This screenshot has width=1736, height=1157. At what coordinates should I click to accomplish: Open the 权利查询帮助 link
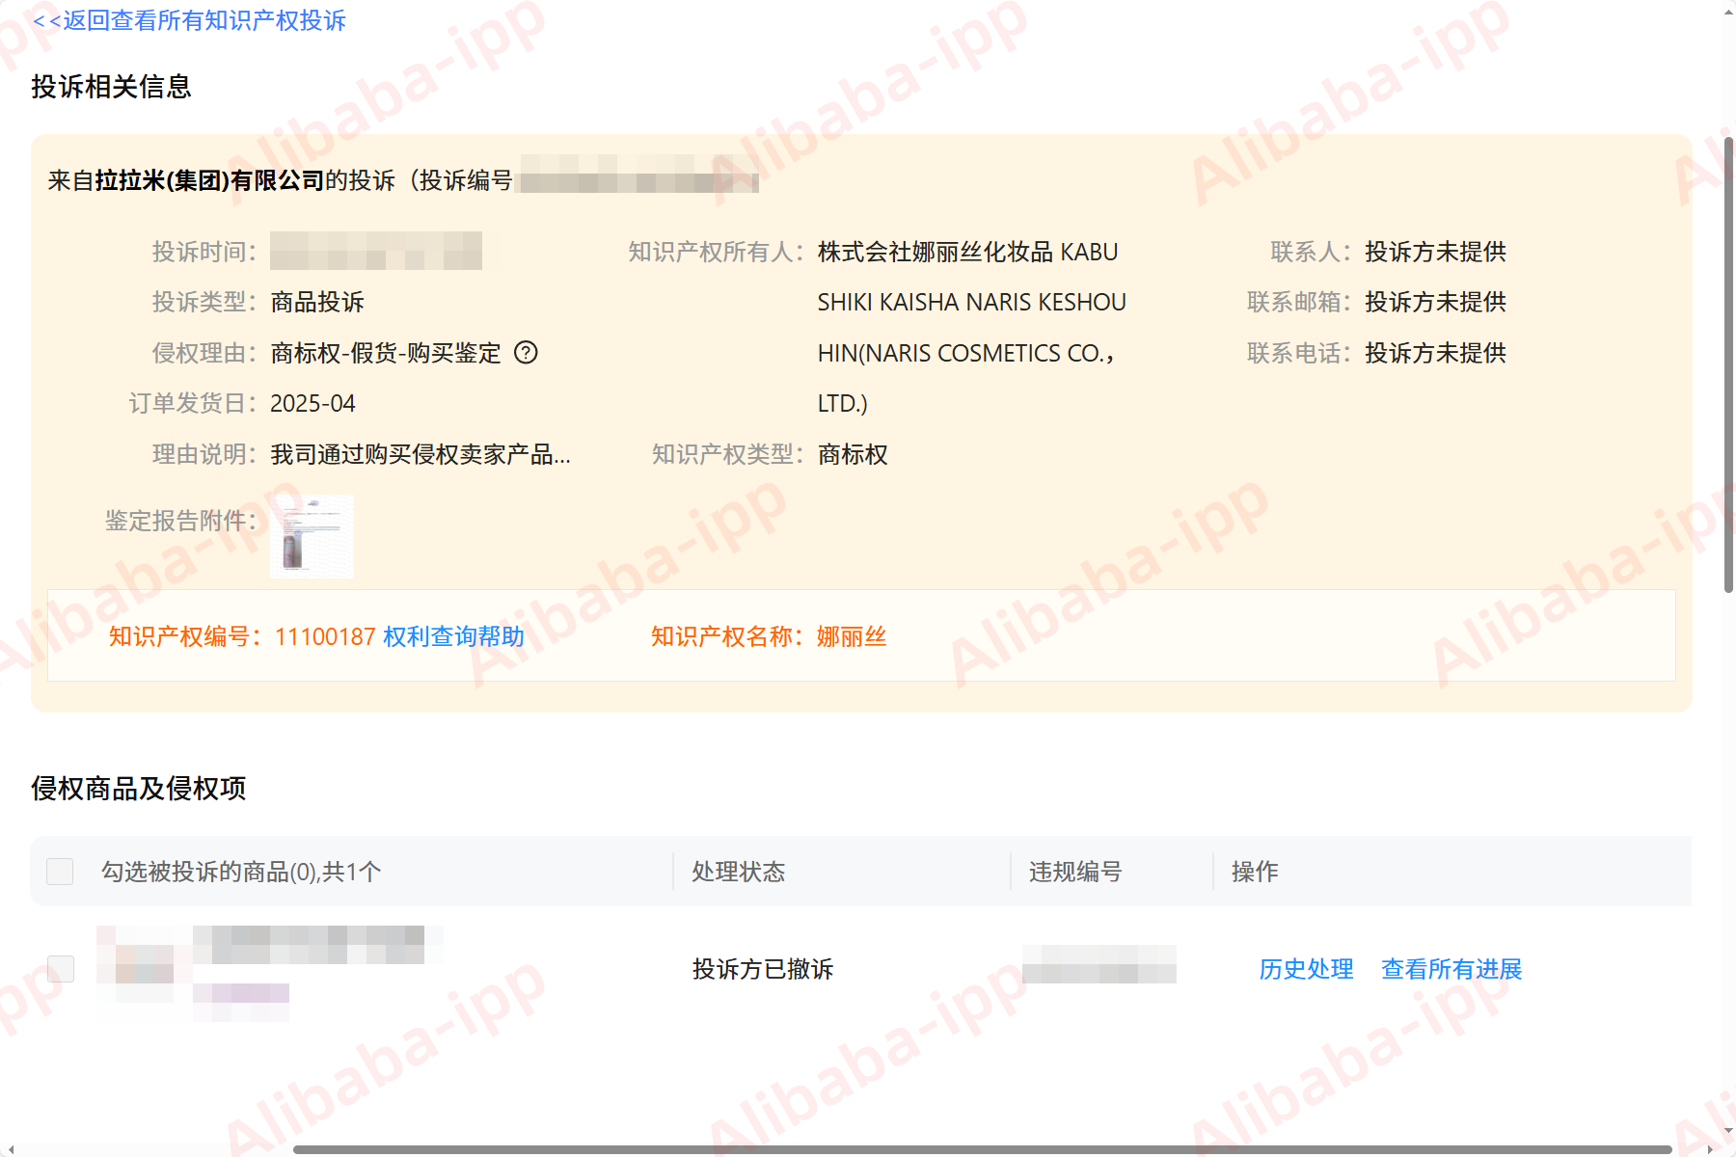pyautogui.click(x=453, y=636)
